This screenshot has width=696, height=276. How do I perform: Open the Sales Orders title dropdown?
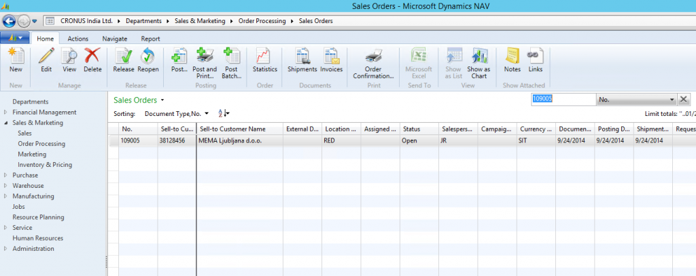click(x=162, y=100)
